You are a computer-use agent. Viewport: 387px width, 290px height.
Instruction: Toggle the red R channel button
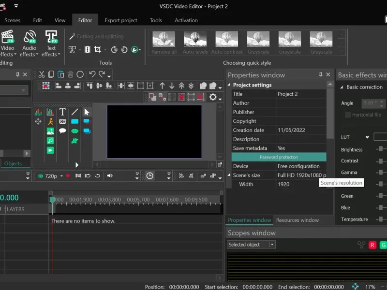pyautogui.click(x=372, y=245)
